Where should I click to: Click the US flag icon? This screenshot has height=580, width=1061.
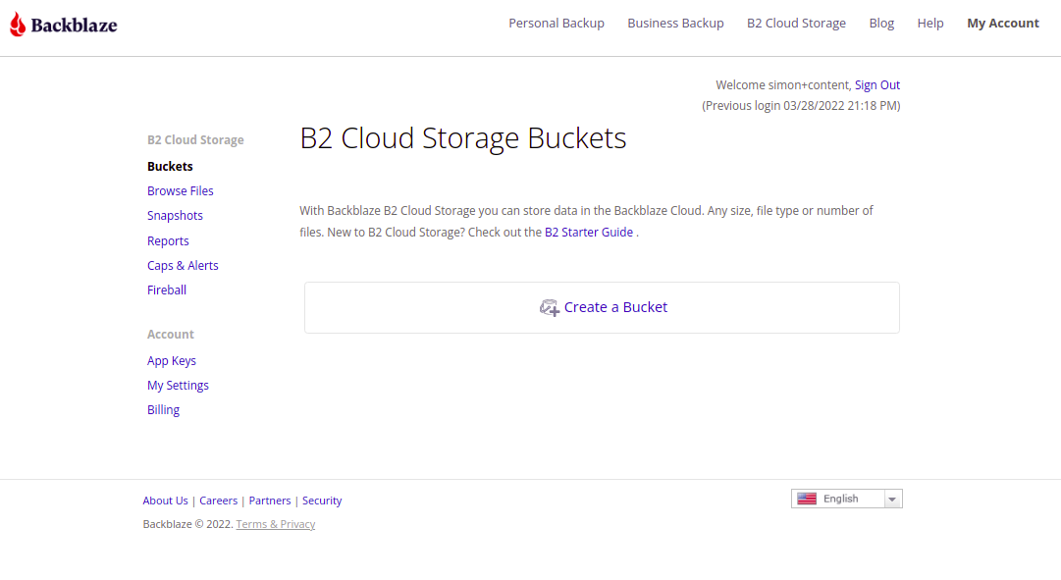(807, 499)
